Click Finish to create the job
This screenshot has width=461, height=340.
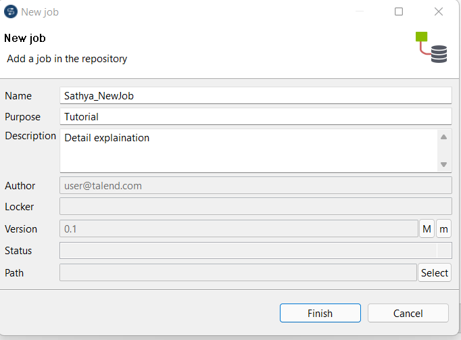pyautogui.click(x=320, y=313)
